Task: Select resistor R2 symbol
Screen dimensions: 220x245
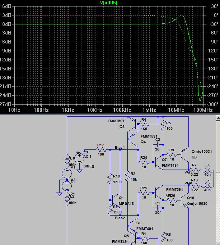Action: (x=127, y=176)
